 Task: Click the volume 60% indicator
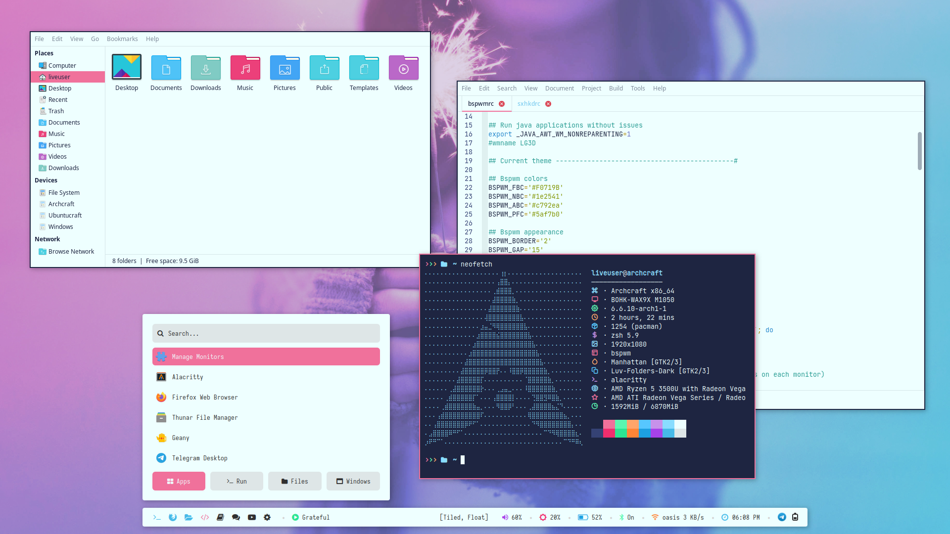(x=512, y=517)
